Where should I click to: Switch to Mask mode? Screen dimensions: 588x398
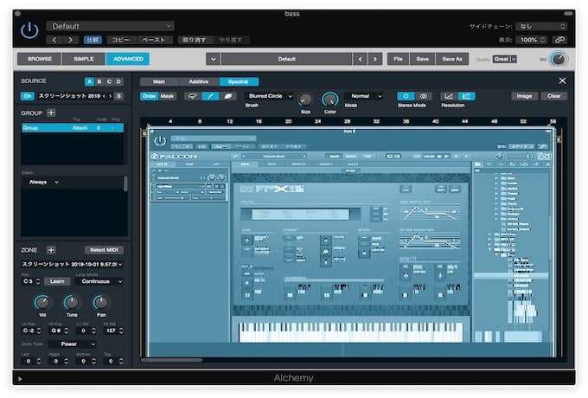point(168,96)
